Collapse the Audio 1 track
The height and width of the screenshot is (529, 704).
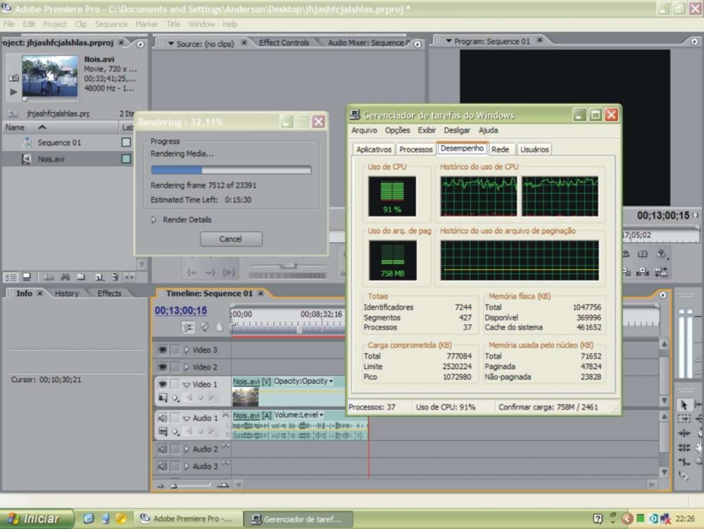point(187,418)
